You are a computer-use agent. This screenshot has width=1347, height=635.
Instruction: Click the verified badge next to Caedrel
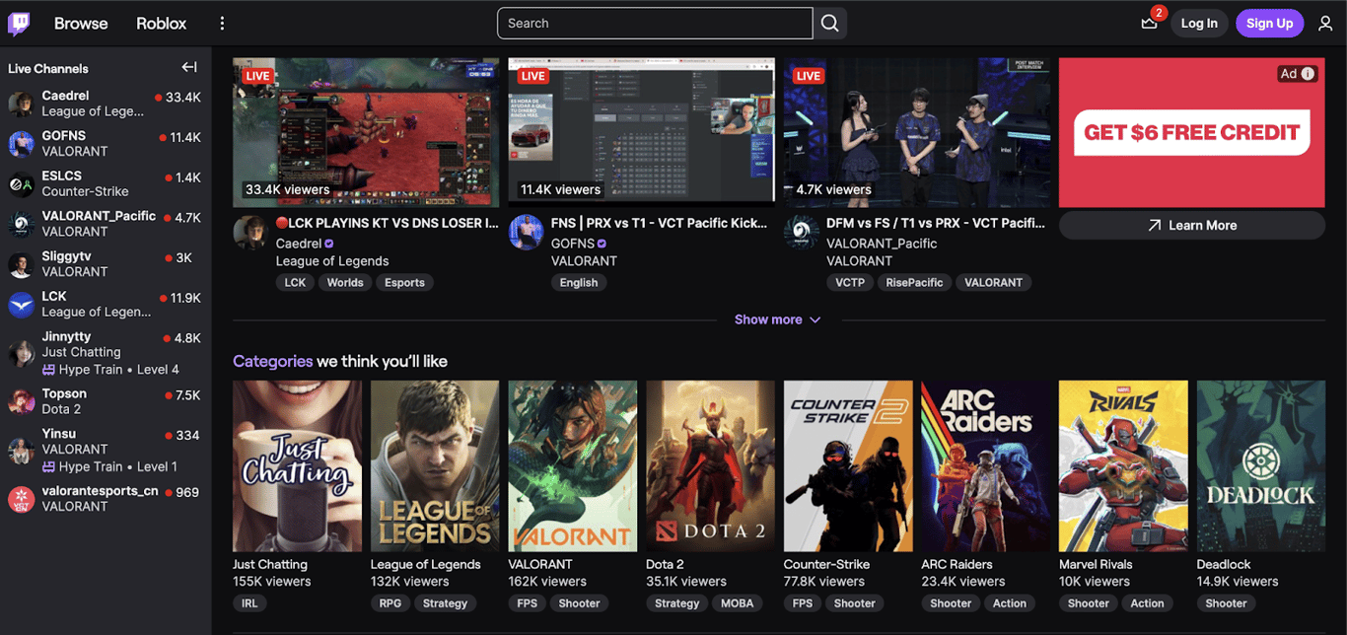328,243
